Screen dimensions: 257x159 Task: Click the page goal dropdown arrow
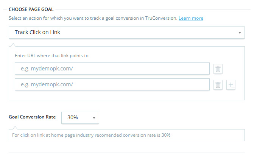click(240, 33)
